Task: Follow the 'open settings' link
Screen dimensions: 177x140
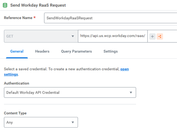Action: pos(124,69)
